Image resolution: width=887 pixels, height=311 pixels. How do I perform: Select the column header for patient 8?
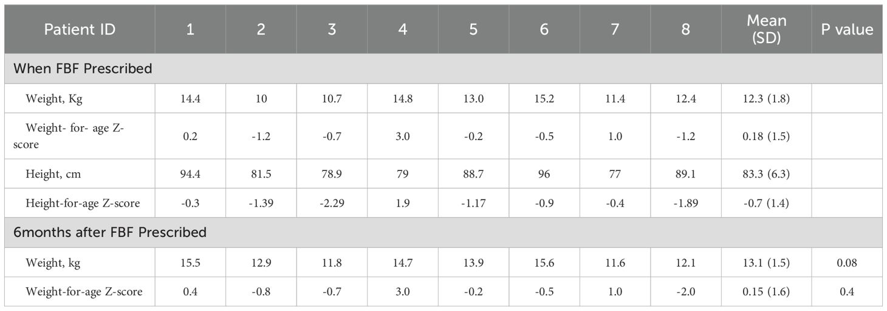coord(685,30)
